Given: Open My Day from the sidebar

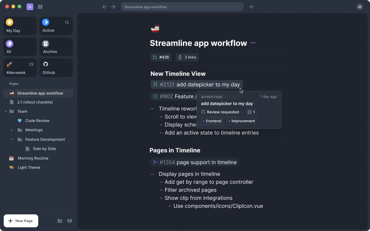Looking at the screenshot, I should coord(20,26).
